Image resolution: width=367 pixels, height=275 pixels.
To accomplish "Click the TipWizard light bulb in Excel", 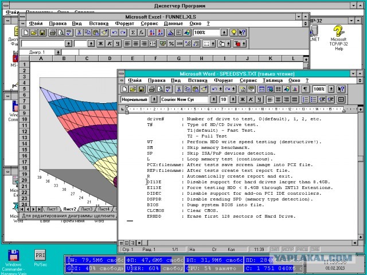I will (x=234, y=33).
